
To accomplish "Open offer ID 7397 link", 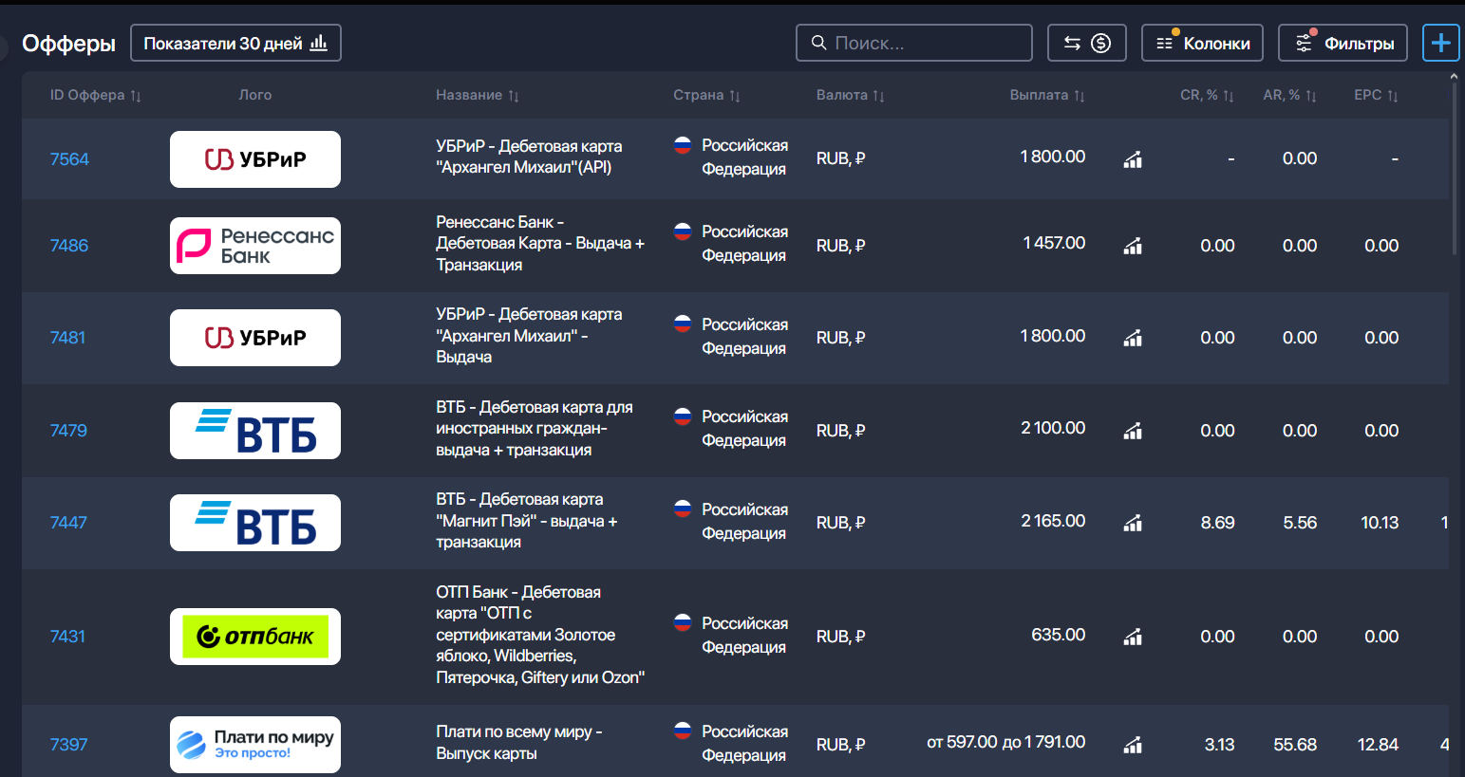I will pos(68,745).
